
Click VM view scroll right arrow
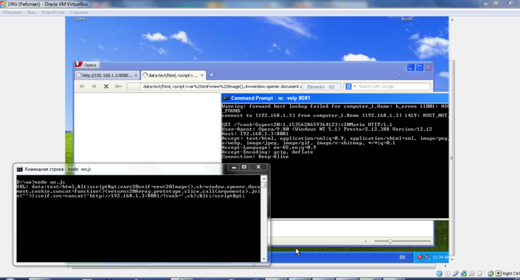coord(445,266)
